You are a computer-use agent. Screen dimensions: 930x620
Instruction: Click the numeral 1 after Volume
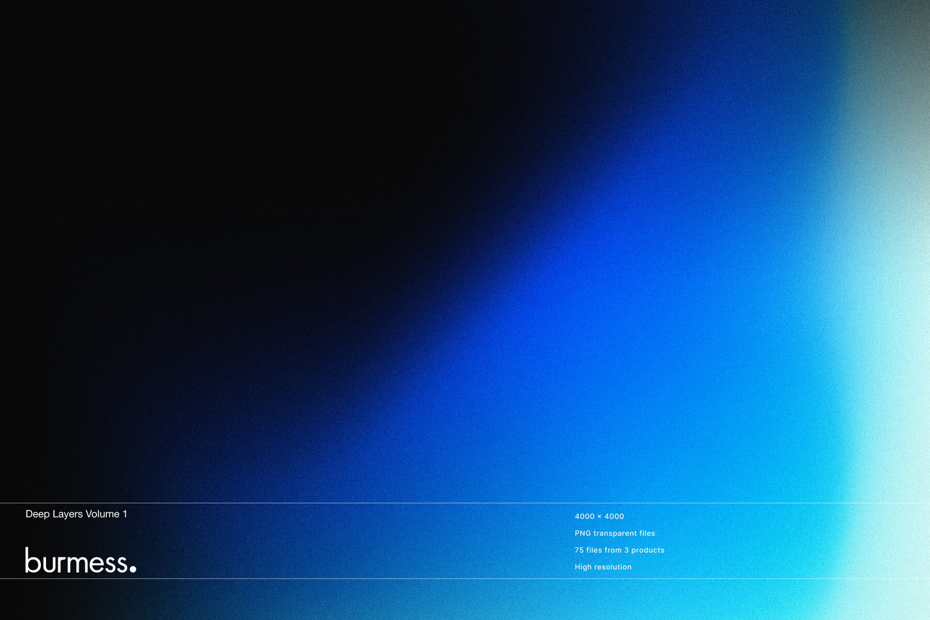coord(125,514)
